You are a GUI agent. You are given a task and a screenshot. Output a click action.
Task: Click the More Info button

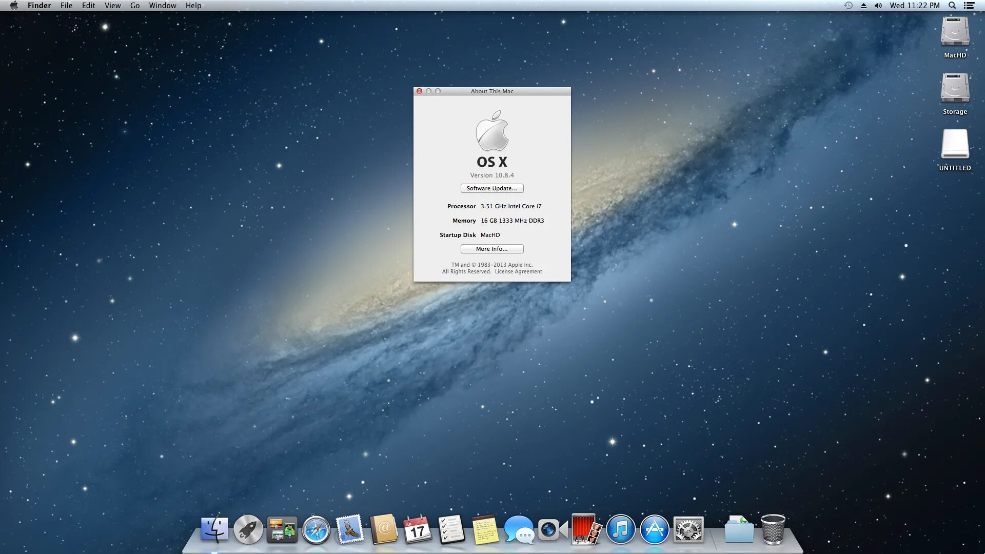[491, 249]
